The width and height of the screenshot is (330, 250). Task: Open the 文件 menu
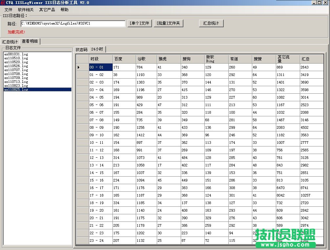9,10
